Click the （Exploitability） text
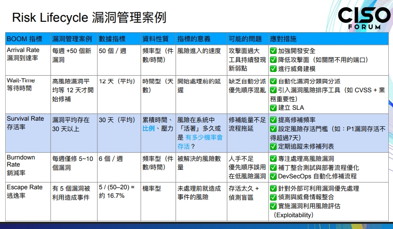Viewport: 393px width, 229px height. (x=293, y=215)
